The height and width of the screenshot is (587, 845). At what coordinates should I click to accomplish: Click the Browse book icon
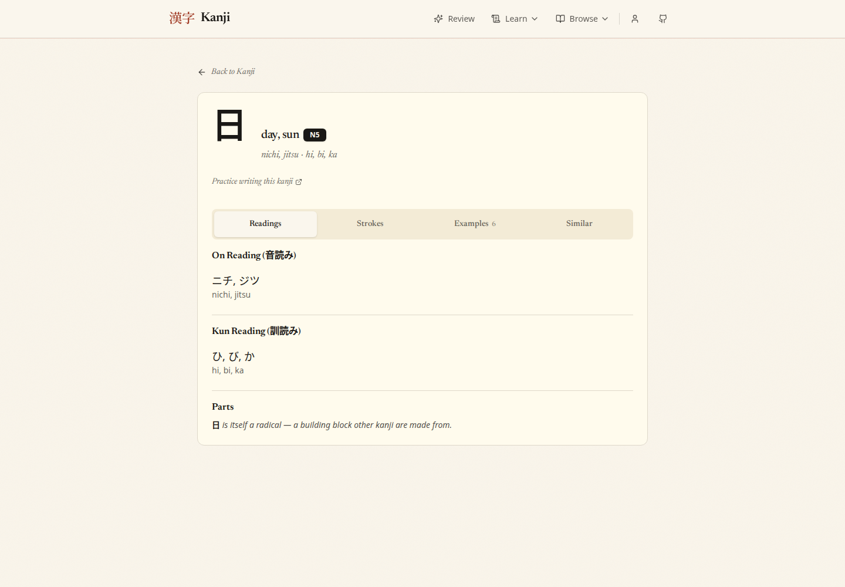pyautogui.click(x=560, y=19)
